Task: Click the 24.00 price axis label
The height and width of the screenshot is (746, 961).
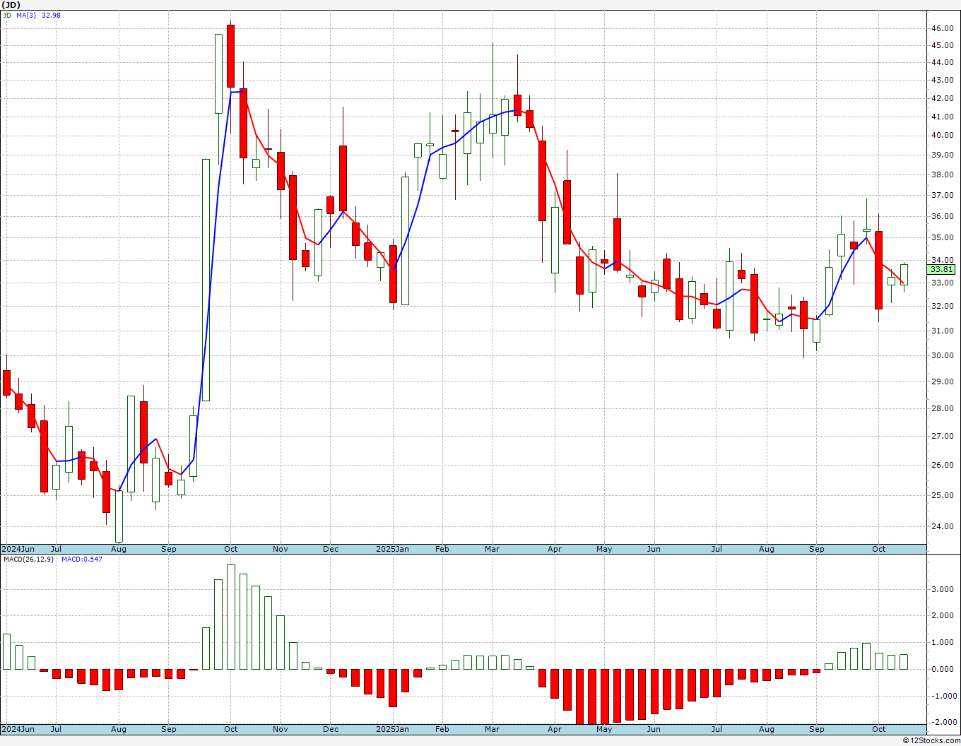Action: [942, 527]
